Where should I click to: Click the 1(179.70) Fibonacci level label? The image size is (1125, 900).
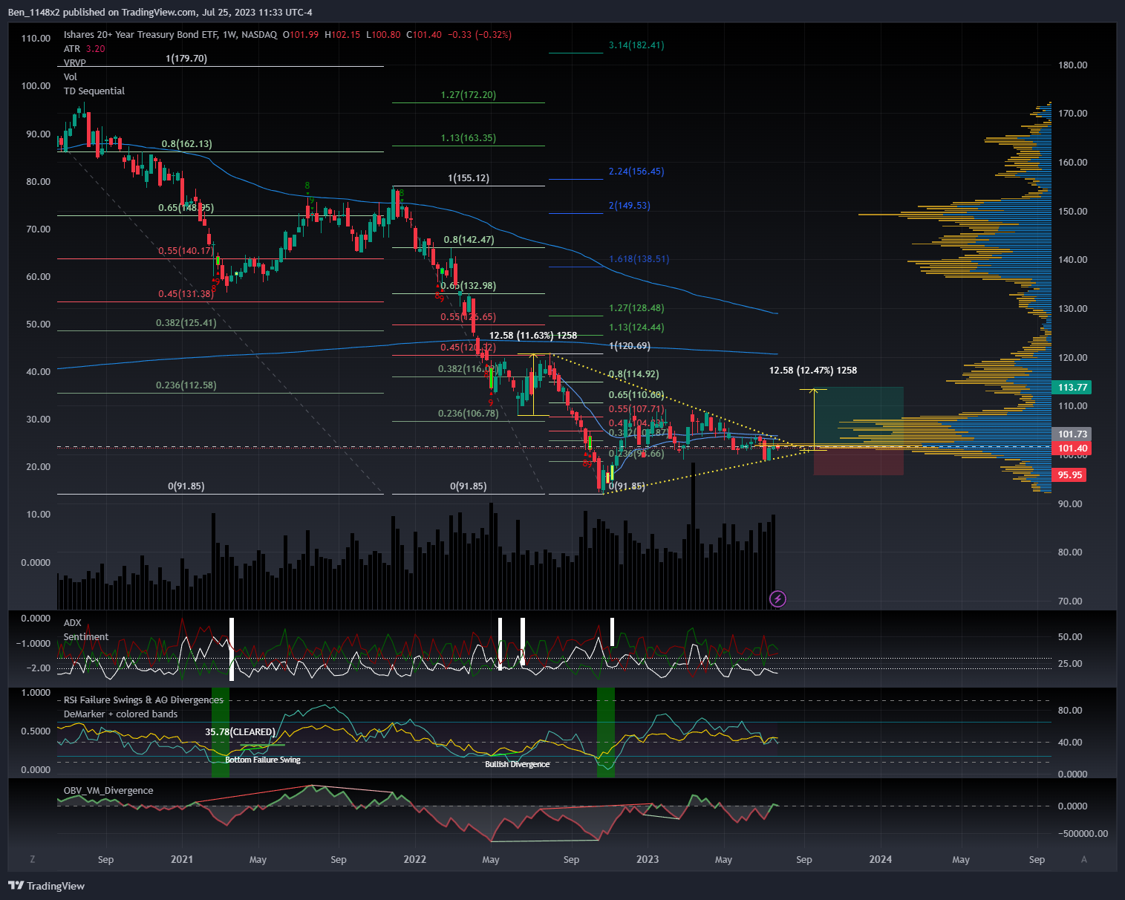coord(186,58)
